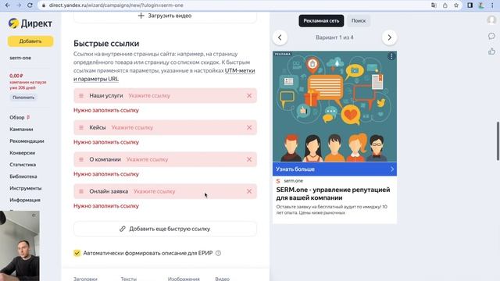This screenshot has width=500, height=281.
Task: Click 'Загрузить видео' button
Action: pos(165,16)
